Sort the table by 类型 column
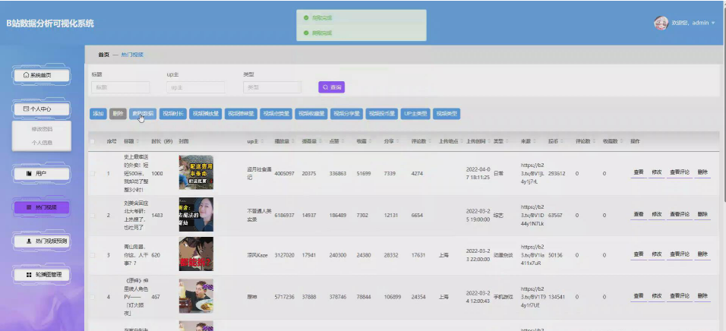The image size is (726, 331). point(507,141)
